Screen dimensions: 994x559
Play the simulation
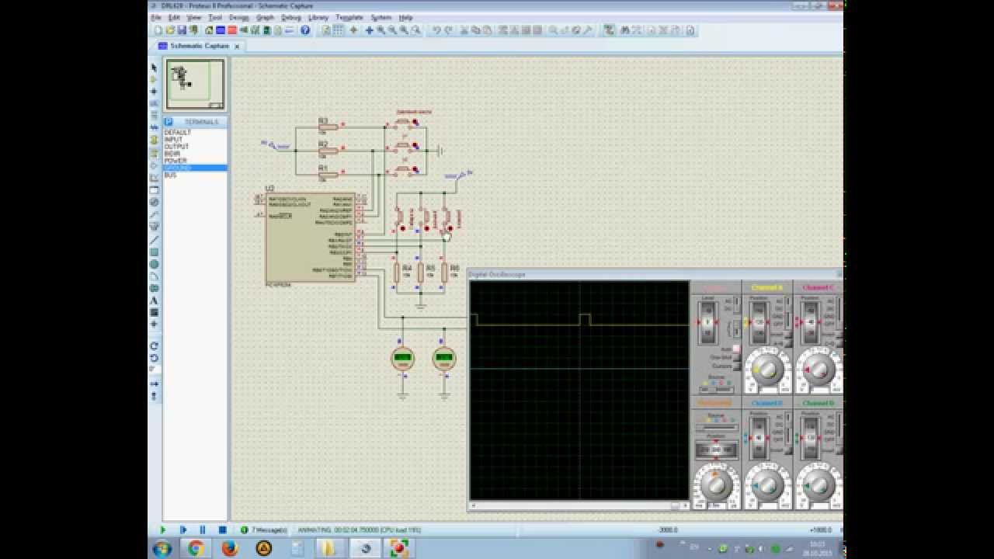tap(163, 529)
